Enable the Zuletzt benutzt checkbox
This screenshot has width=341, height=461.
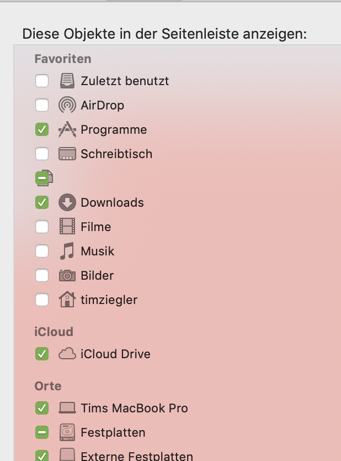pos(42,81)
